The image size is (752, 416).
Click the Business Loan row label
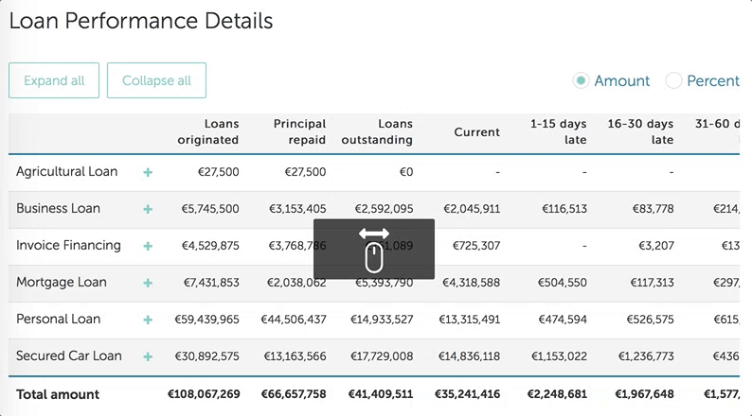point(58,209)
